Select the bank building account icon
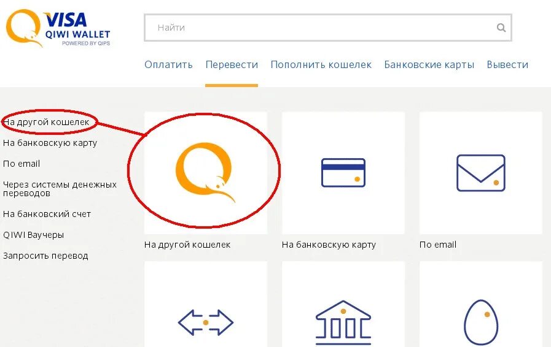Image resolution: width=551 pixels, height=347 pixels. (343, 322)
